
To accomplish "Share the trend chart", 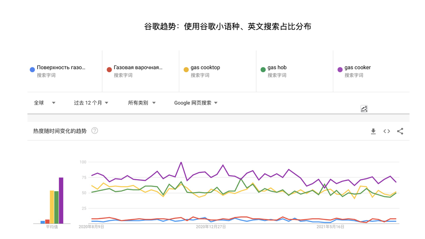I will tap(400, 131).
